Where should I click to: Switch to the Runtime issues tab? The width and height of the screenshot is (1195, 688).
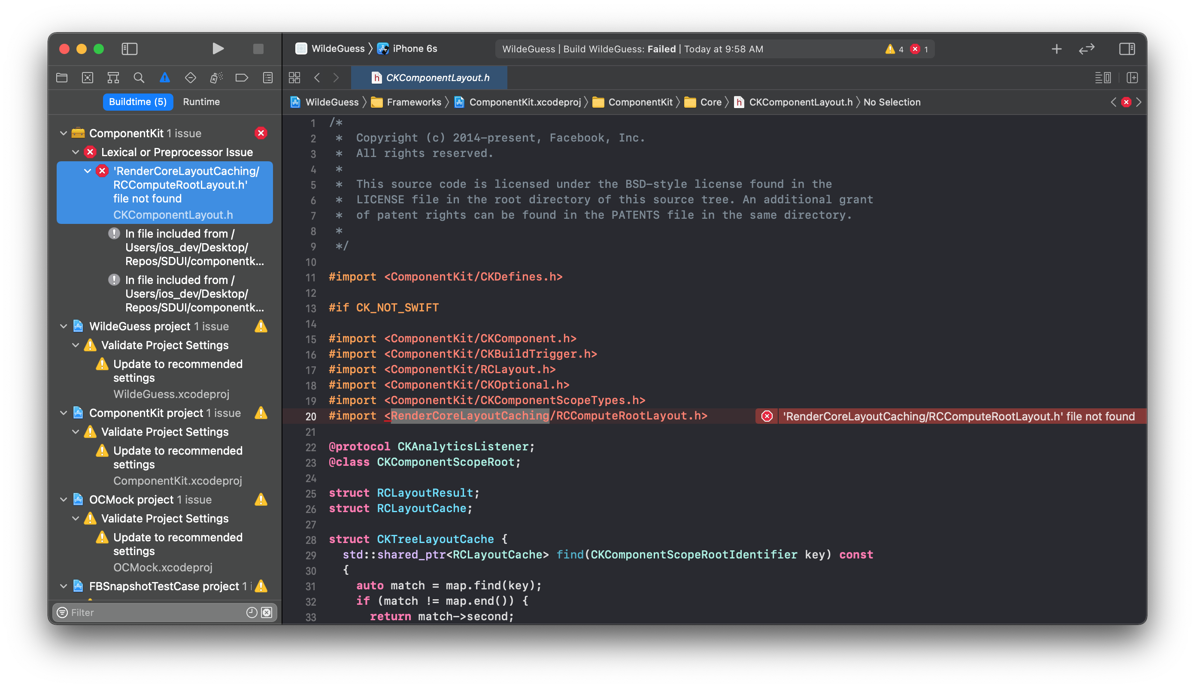(201, 102)
